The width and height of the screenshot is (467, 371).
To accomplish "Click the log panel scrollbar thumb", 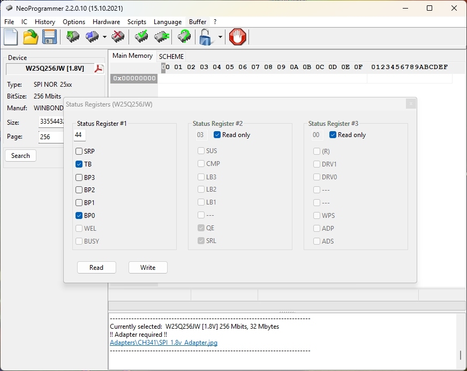I will coord(461,355).
